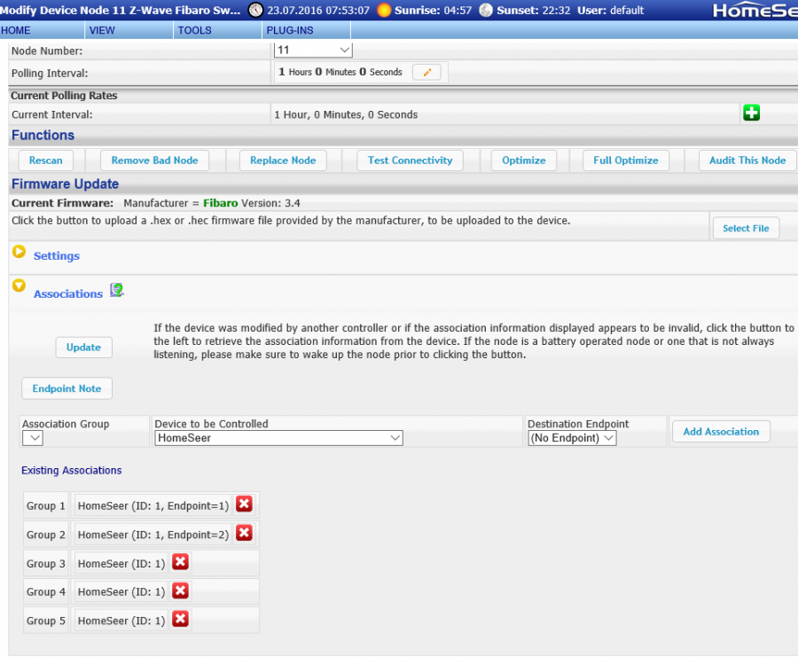This screenshot has width=798, height=665.
Task: Click the pencil edit icon for Polling Interval
Action: pyautogui.click(x=426, y=73)
